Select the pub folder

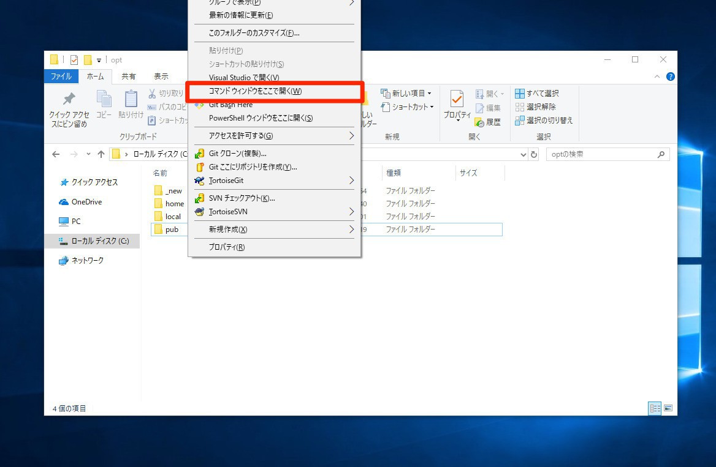click(167, 230)
